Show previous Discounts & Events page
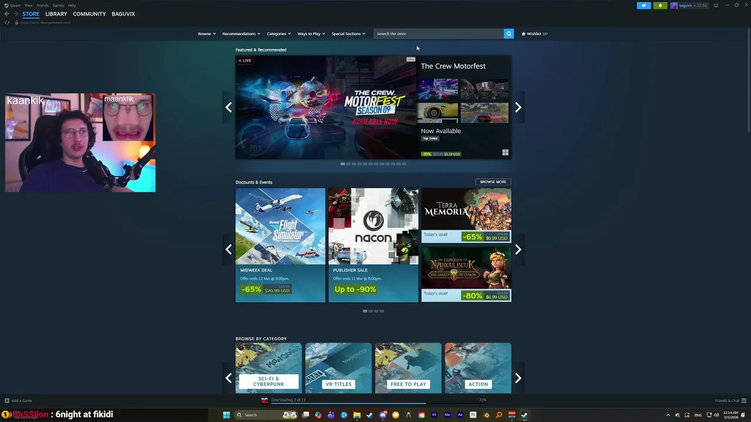Image resolution: width=751 pixels, height=422 pixels. pyautogui.click(x=228, y=250)
